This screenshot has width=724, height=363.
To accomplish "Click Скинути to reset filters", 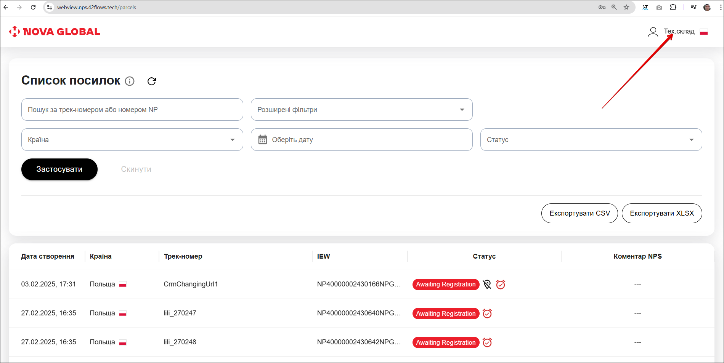I will [x=136, y=169].
